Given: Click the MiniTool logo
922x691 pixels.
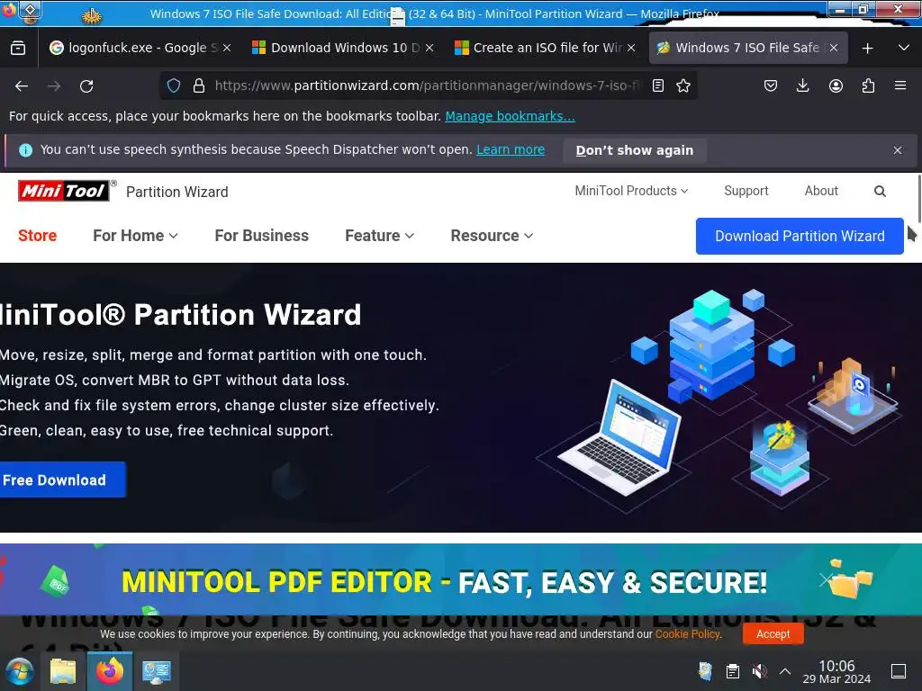Looking at the screenshot, I should (x=64, y=191).
